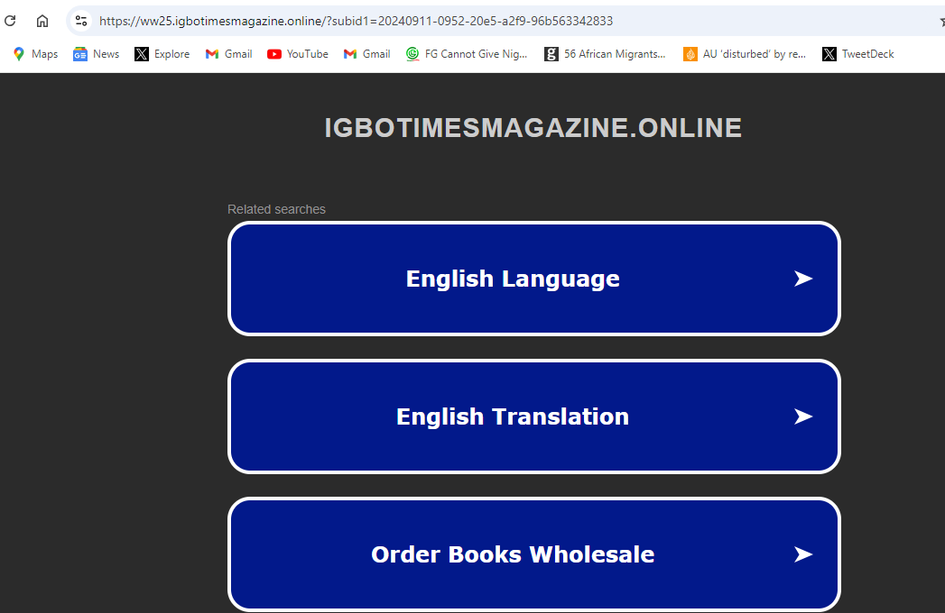Open the second Gmail bookmark
The width and height of the screenshot is (945, 613).
pyautogui.click(x=367, y=54)
